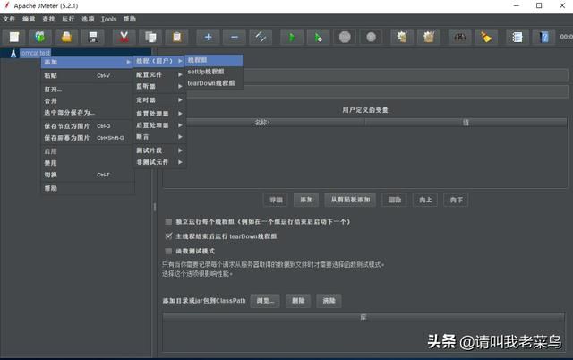Click the 清除 classpath button
This screenshot has width=573, height=360.
(329, 301)
